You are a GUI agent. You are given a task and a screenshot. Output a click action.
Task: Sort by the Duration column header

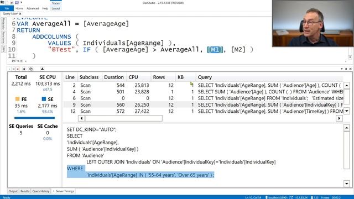click(114, 77)
